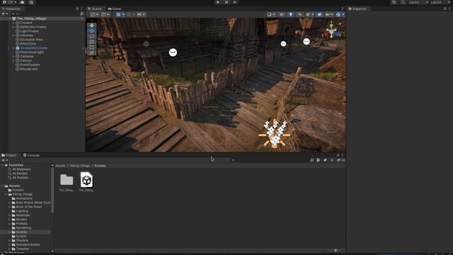Open the Gizmos dropdown arrow
The height and width of the screenshot is (255, 453).
point(343,14)
